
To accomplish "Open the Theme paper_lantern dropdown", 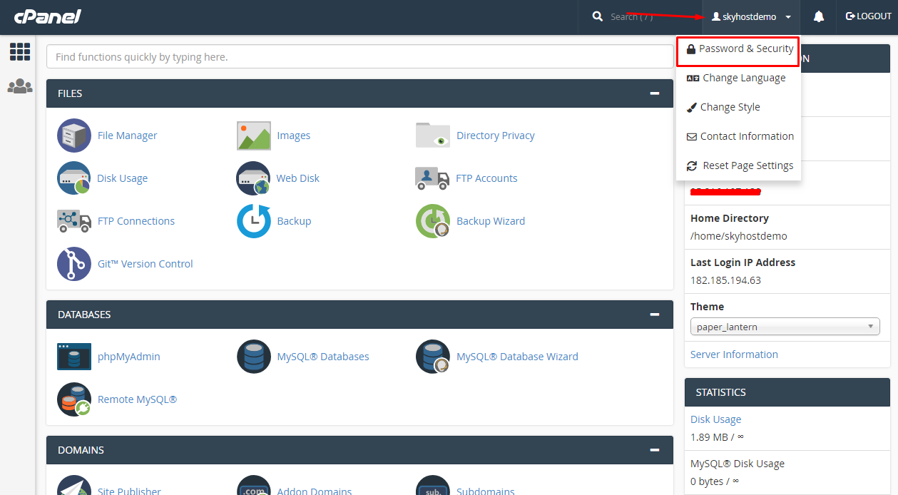I will [x=785, y=327].
